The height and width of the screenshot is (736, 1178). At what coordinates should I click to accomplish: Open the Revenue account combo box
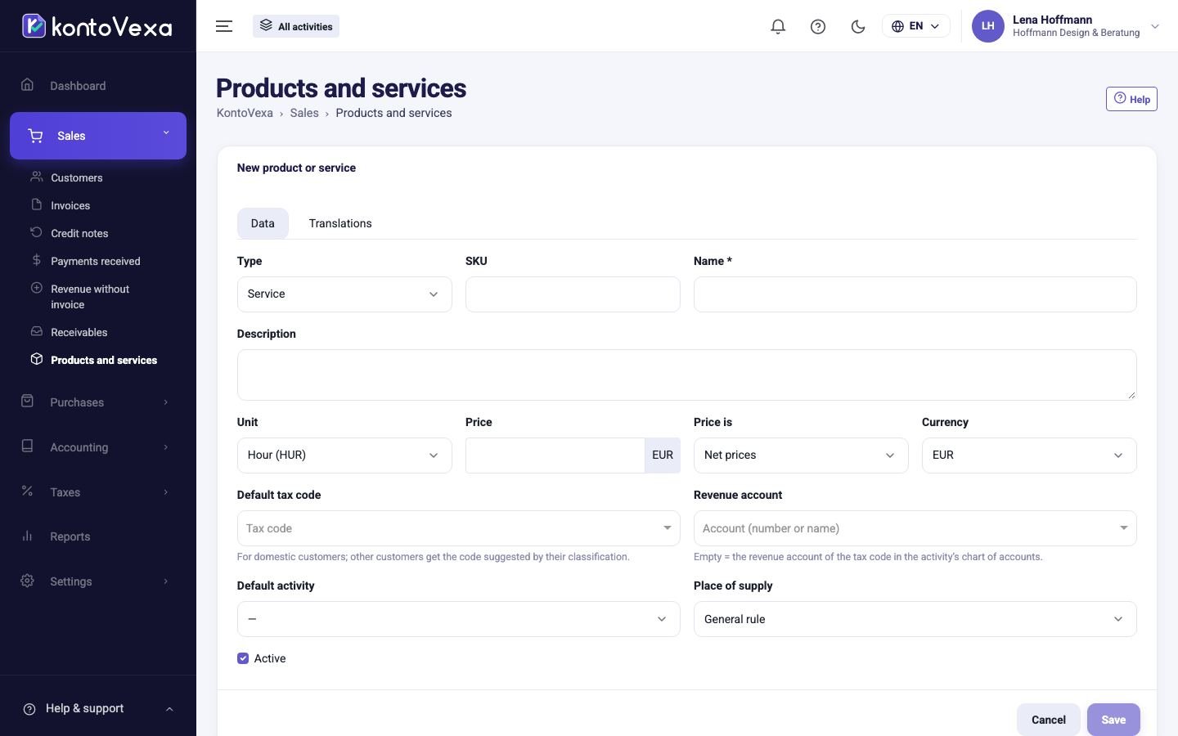915,528
